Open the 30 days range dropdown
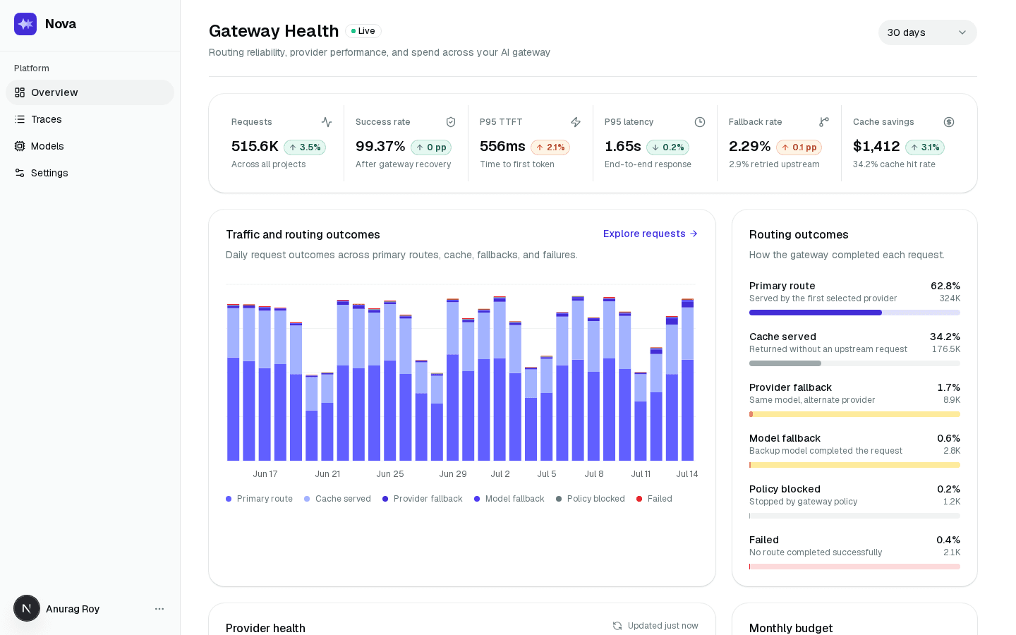Viewport: 1016px width, 635px height. (x=927, y=32)
